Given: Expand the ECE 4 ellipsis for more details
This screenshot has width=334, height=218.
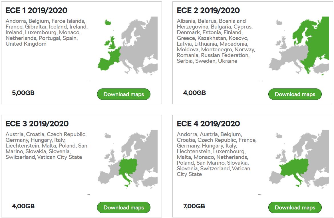Looking at the screenshot, I should (x=259, y=194).
